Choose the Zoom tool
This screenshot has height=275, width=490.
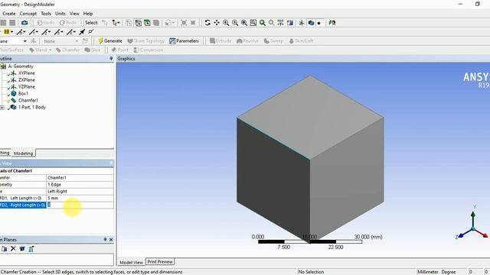tap(226, 23)
